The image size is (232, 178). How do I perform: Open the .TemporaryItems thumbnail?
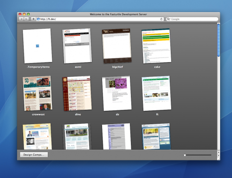click(x=38, y=46)
